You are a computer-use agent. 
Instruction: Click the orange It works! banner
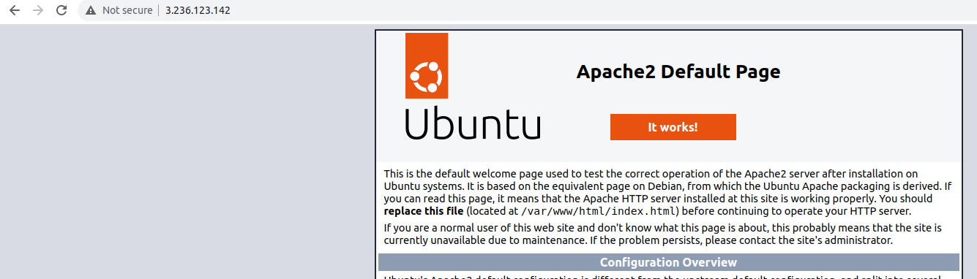point(673,127)
